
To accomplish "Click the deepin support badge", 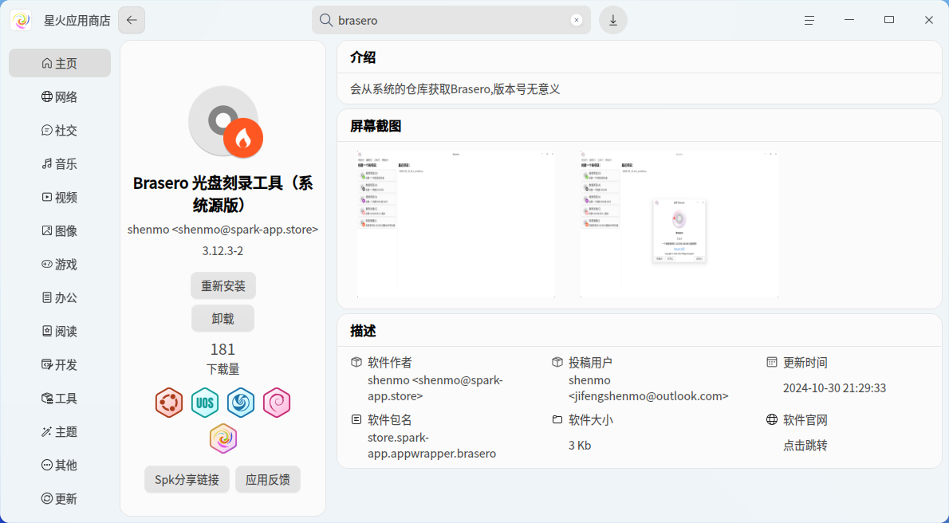I will coord(241,403).
